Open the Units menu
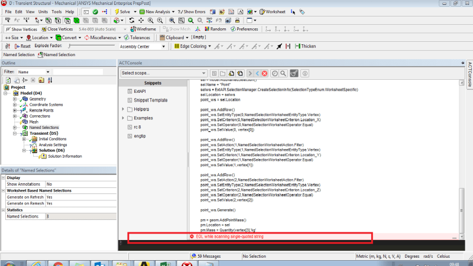This screenshot has height=266, width=473. click(43, 12)
